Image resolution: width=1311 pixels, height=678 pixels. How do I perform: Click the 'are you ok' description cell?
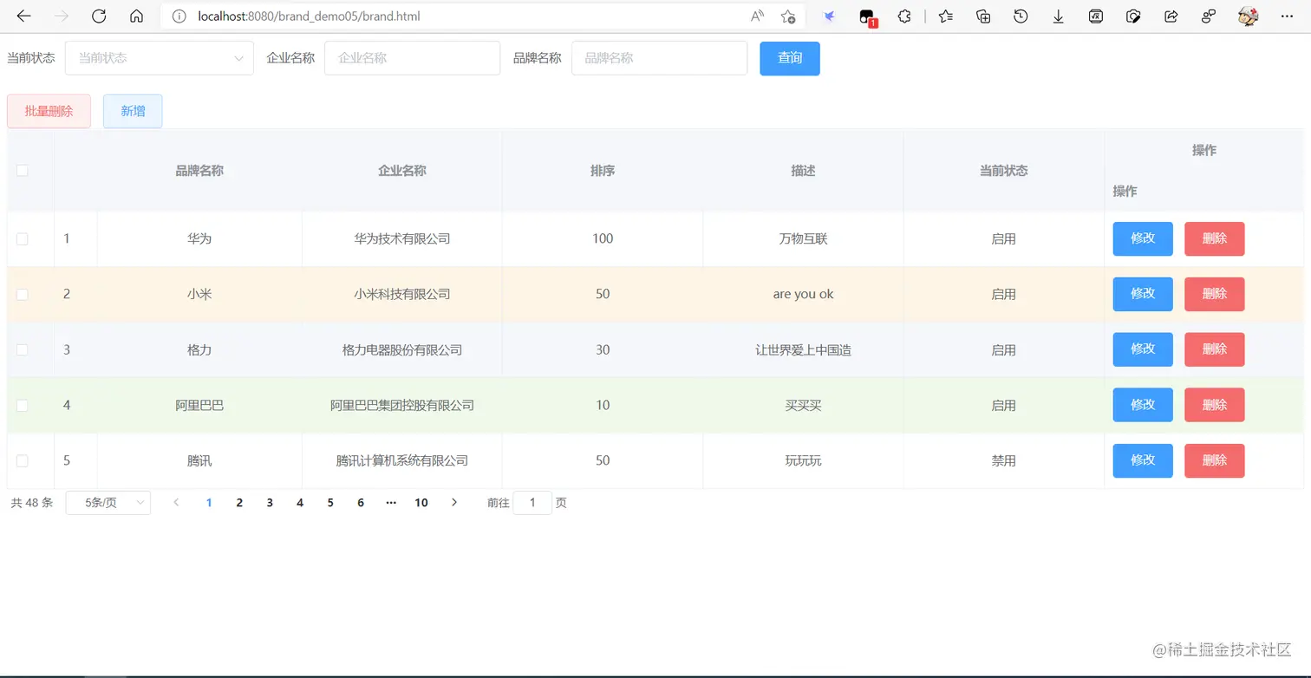[803, 294]
